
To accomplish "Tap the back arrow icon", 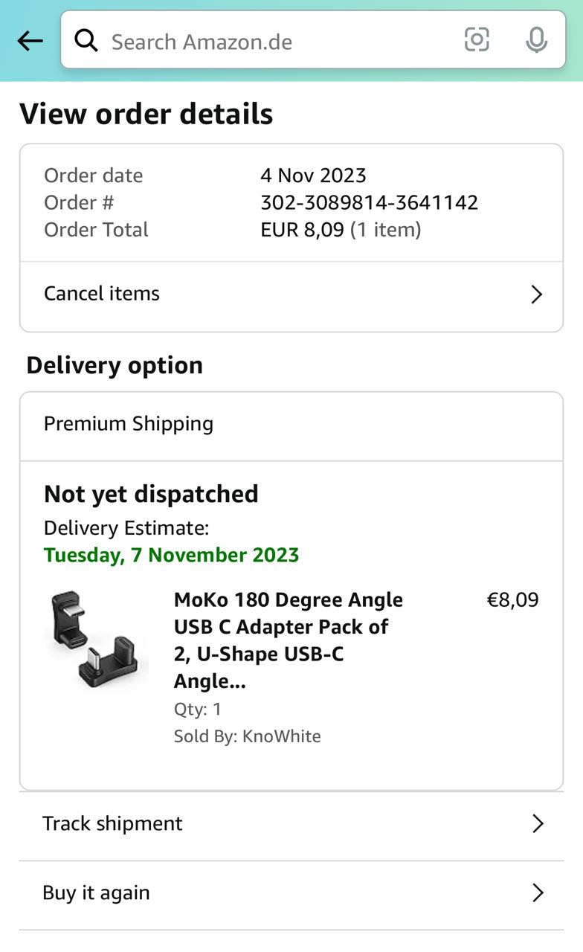I will coord(30,41).
